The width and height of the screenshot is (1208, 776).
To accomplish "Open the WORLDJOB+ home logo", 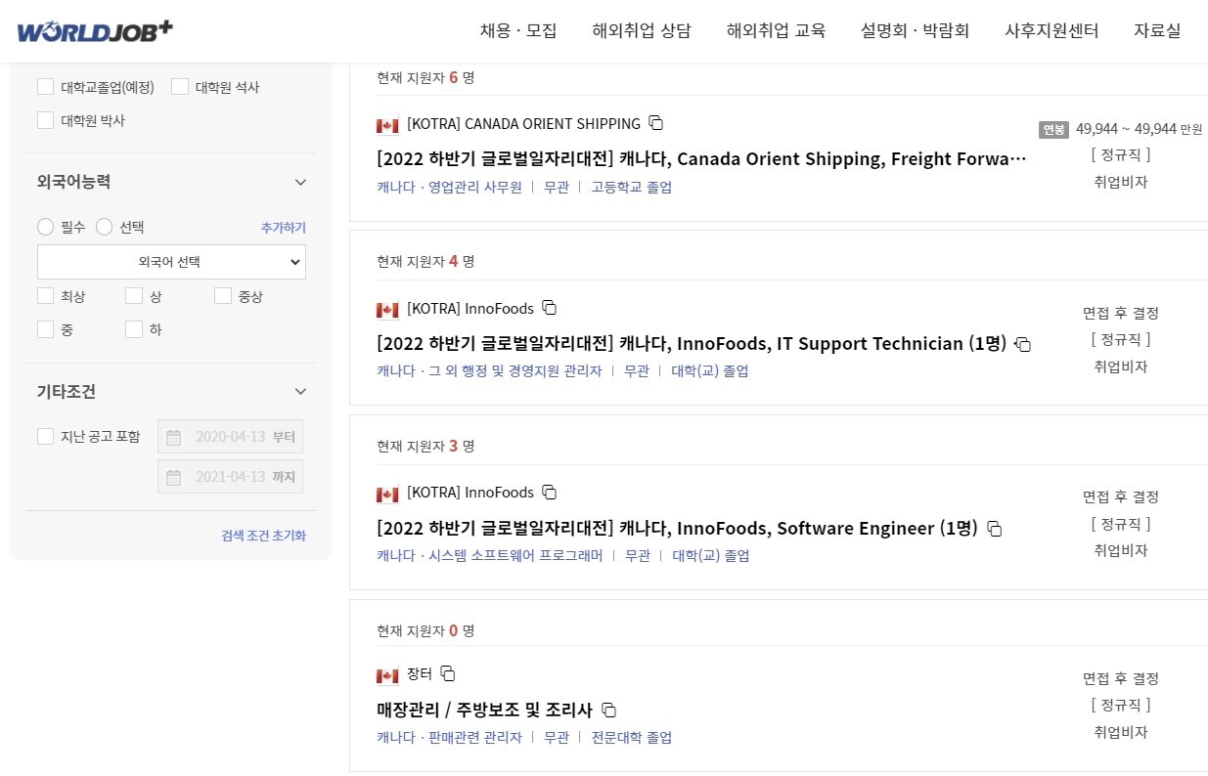I will click(95, 30).
